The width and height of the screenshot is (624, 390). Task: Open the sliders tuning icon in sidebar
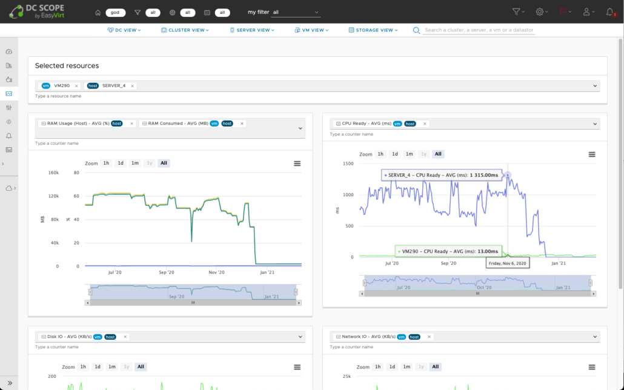[8, 108]
